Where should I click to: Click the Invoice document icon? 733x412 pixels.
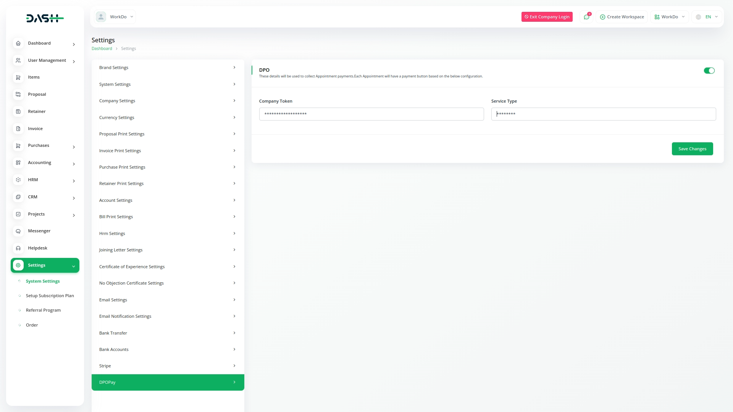[x=18, y=129]
